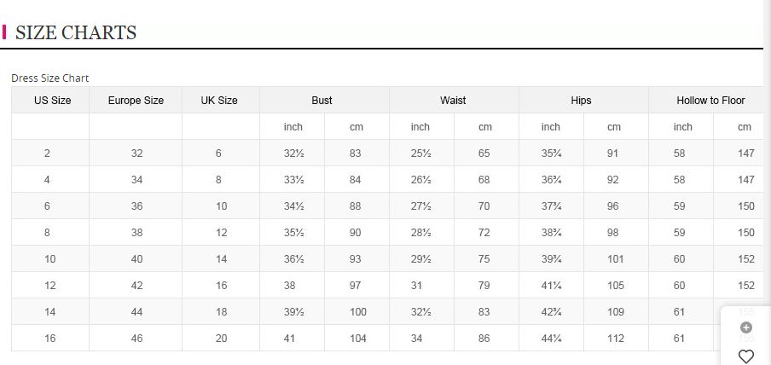
Task: Click the heart wishlist icon
Action: click(746, 356)
